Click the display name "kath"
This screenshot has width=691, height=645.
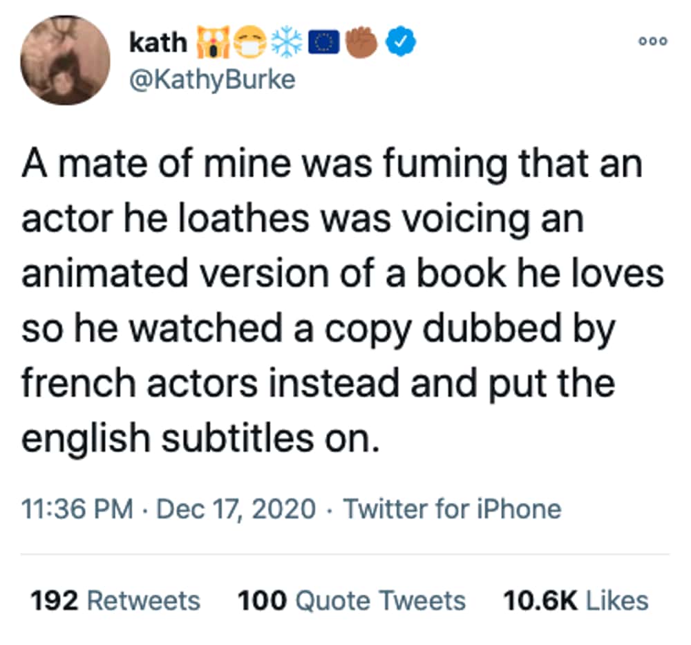pyautogui.click(x=158, y=43)
